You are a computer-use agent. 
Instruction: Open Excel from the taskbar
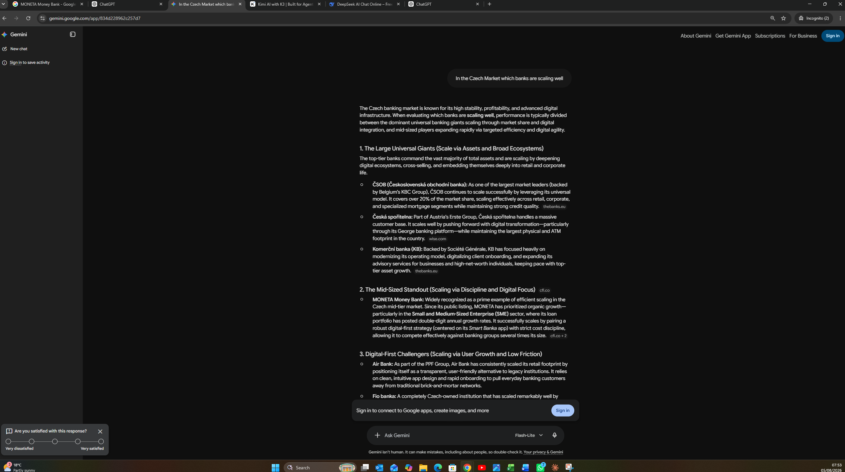(x=511, y=468)
